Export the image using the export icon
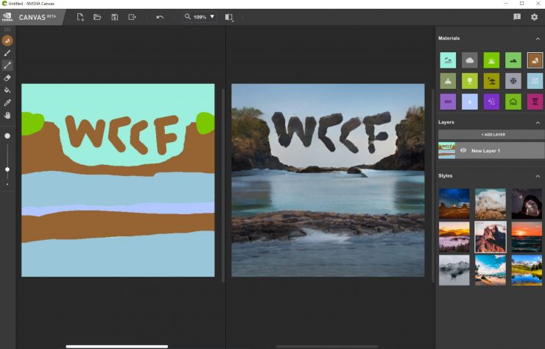The image size is (545, 349). (x=132, y=17)
